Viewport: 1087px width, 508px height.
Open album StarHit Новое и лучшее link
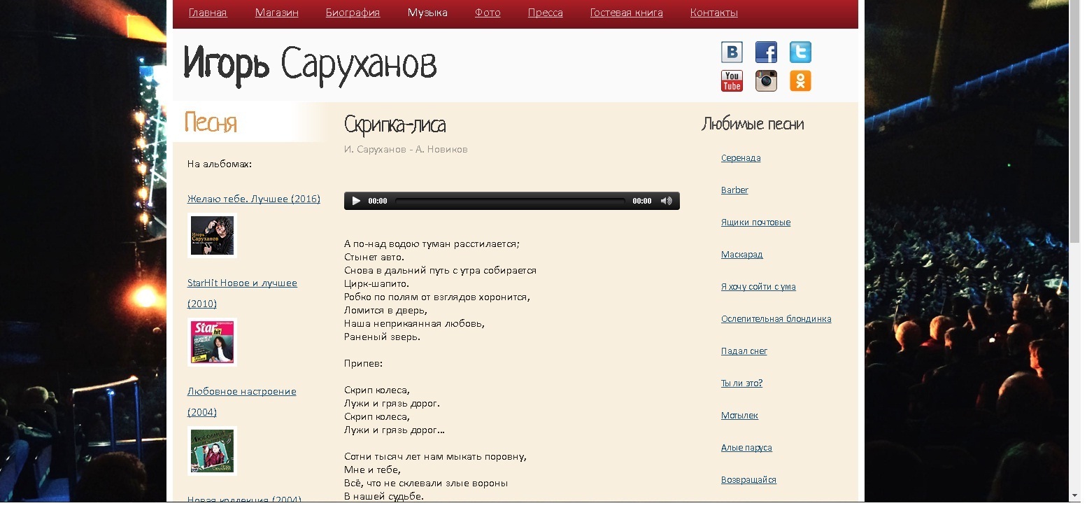(x=242, y=293)
